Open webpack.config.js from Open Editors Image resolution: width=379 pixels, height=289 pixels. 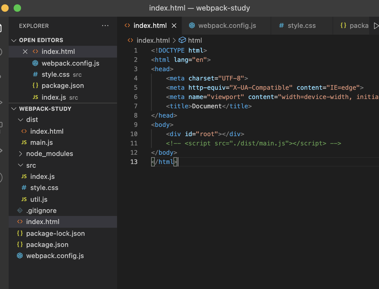[63, 63]
